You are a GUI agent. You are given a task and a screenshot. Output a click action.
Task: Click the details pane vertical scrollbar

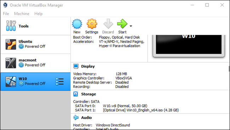click(x=229, y=69)
